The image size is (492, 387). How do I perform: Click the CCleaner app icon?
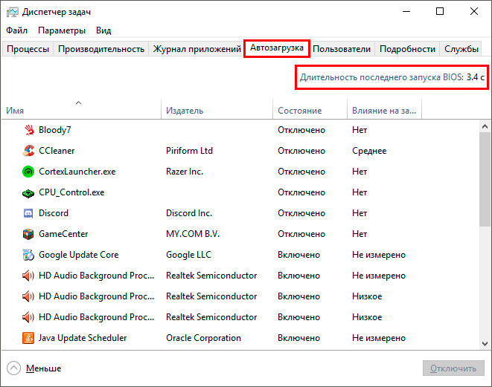click(28, 151)
